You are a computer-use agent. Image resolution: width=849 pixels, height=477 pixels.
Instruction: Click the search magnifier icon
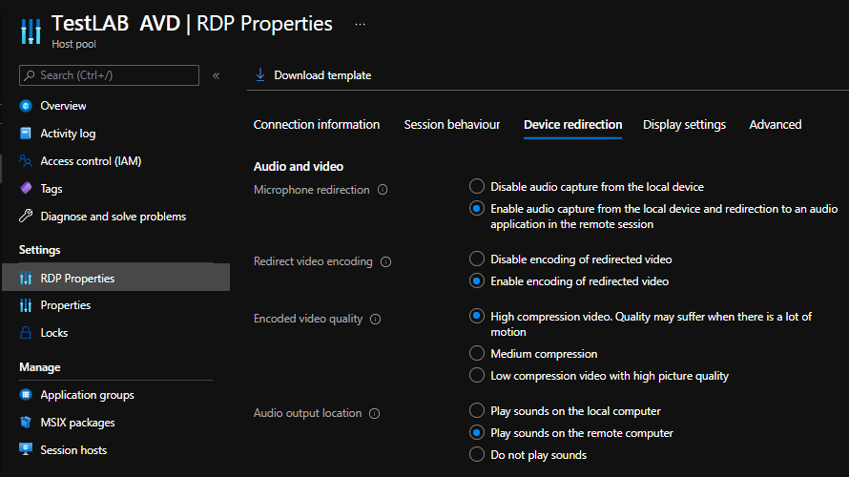pyautogui.click(x=30, y=75)
